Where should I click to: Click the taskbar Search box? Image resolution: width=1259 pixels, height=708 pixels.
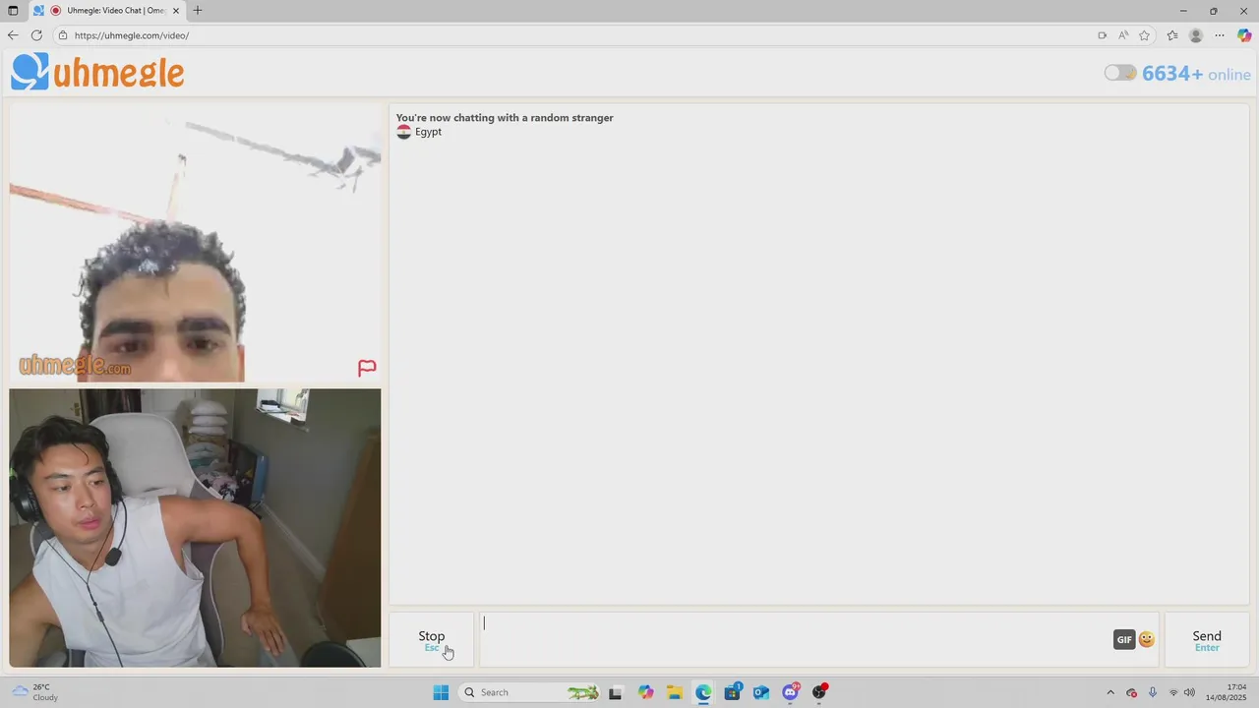pos(531,692)
